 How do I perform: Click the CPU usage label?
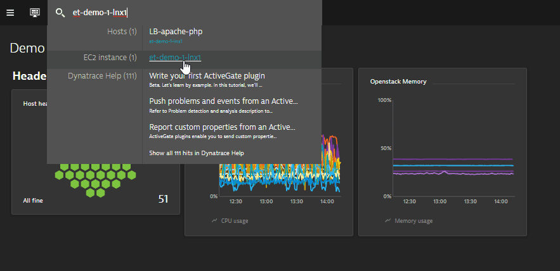[235, 221]
